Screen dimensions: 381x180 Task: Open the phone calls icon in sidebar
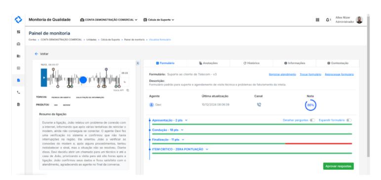tap(18, 92)
